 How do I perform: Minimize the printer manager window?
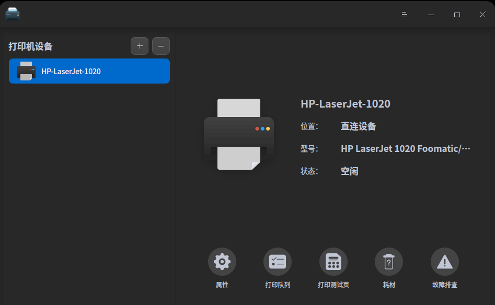pyautogui.click(x=431, y=15)
